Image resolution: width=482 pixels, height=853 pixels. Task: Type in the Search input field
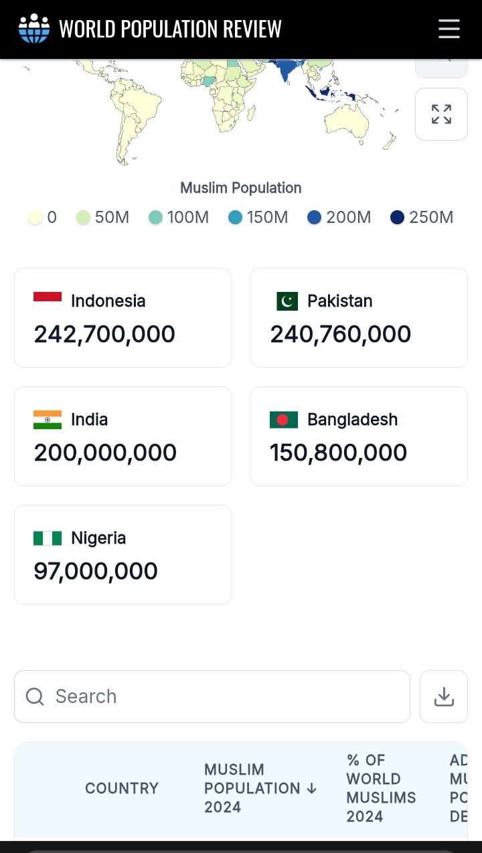(x=221, y=697)
